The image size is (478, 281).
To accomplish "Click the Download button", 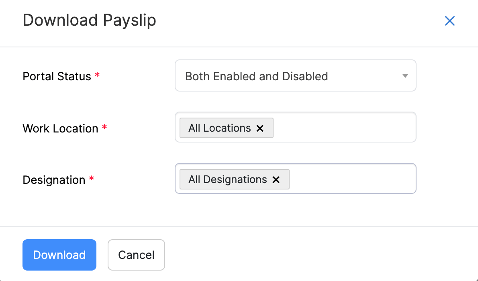I will pyautogui.click(x=59, y=255).
